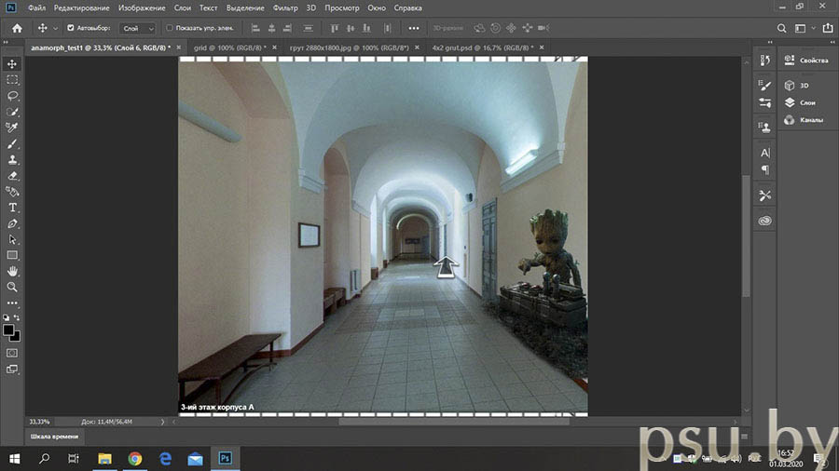Image resolution: width=839 pixels, height=471 pixels.
Task: Open the Paragraph panel icon
Action: 764,169
